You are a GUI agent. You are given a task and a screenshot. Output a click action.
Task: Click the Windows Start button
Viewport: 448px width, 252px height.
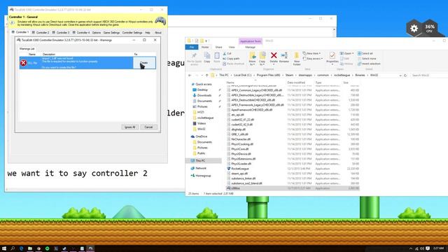pos(4,248)
